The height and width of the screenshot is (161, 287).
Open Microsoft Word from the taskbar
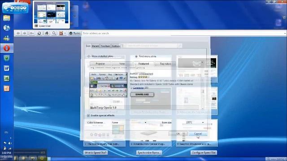point(7,68)
